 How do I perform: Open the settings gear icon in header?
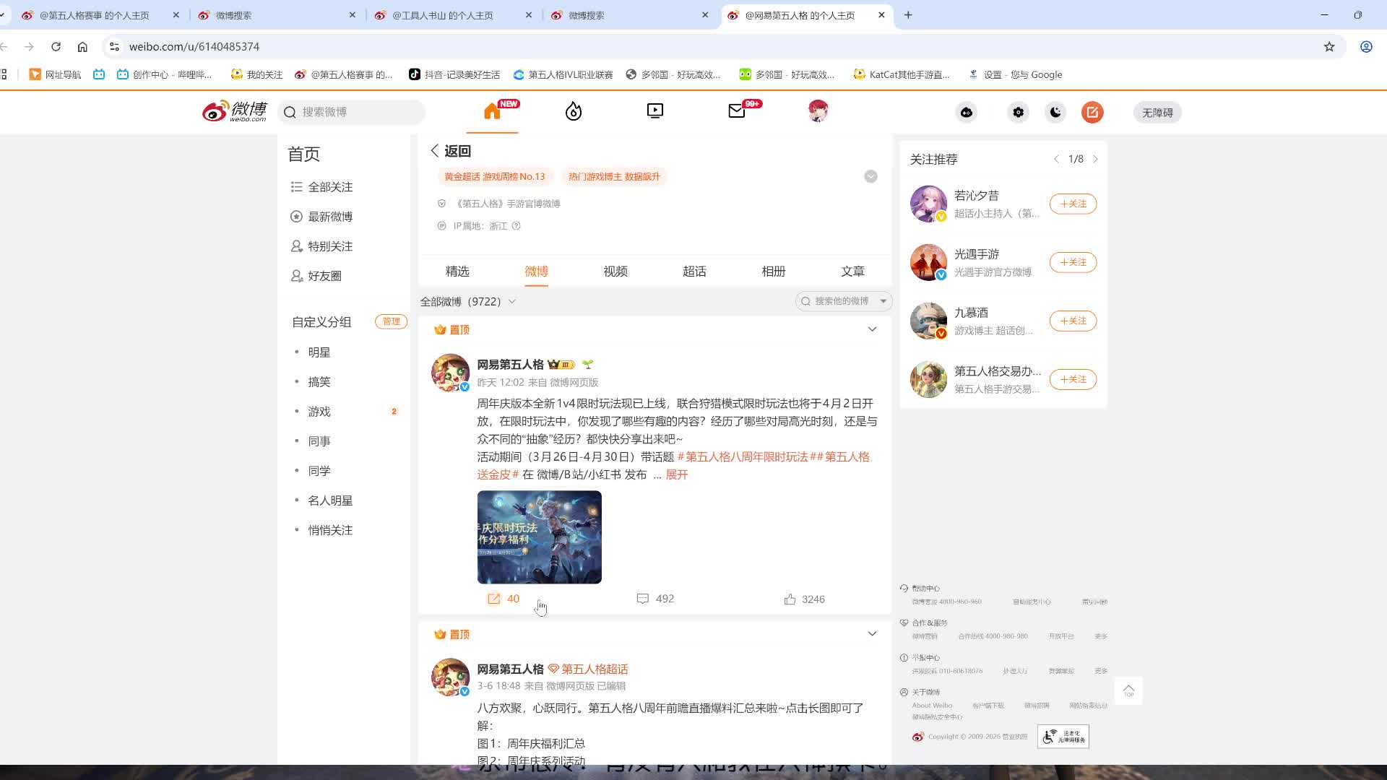1018,112
